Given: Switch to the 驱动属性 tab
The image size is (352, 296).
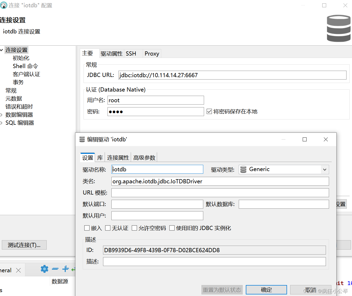Looking at the screenshot, I should click(x=112, y=53).
